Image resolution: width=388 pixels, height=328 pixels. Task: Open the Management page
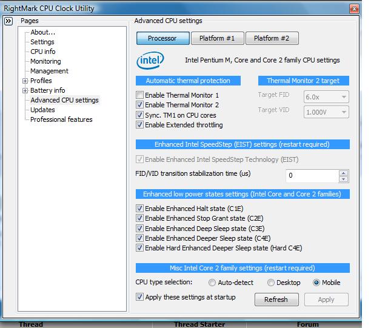point(49,71)
